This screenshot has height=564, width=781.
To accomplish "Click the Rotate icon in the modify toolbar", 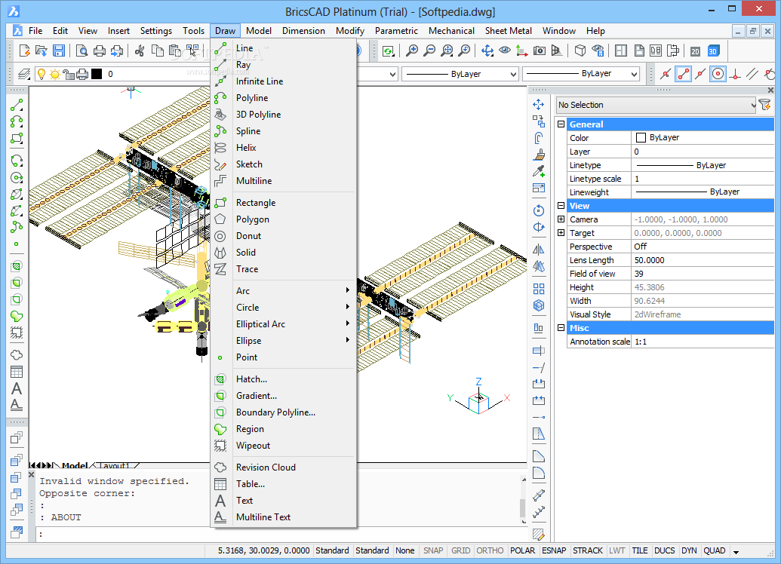I will 539,210.
